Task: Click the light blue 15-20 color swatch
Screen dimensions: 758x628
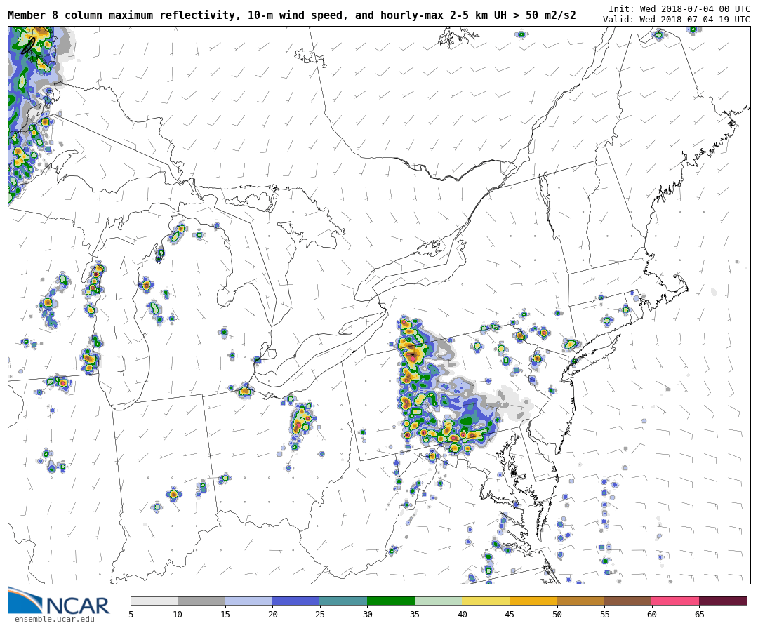Action: coord(249,601)
